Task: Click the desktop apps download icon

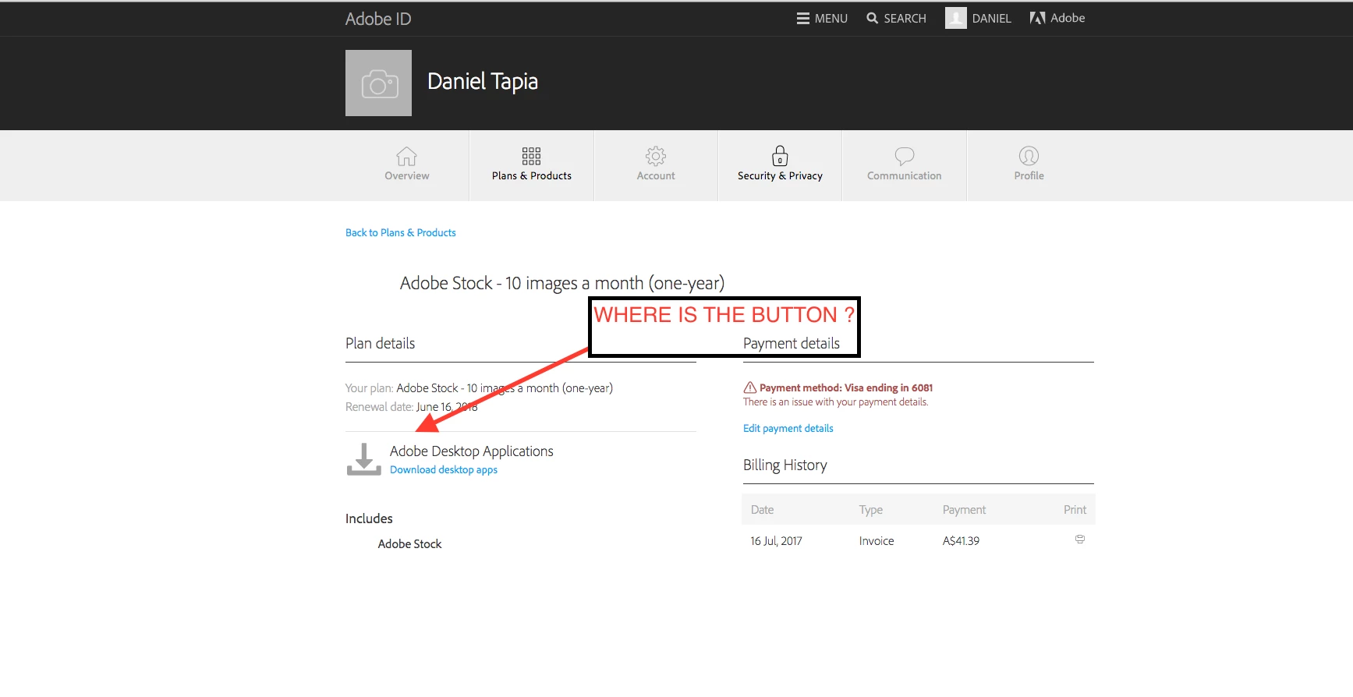Action: [x=363, y=459]
